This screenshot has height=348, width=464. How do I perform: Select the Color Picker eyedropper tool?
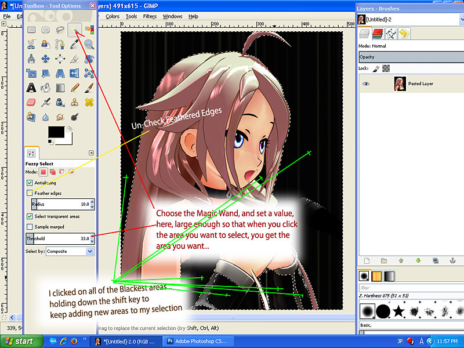[x=75, y=44]
